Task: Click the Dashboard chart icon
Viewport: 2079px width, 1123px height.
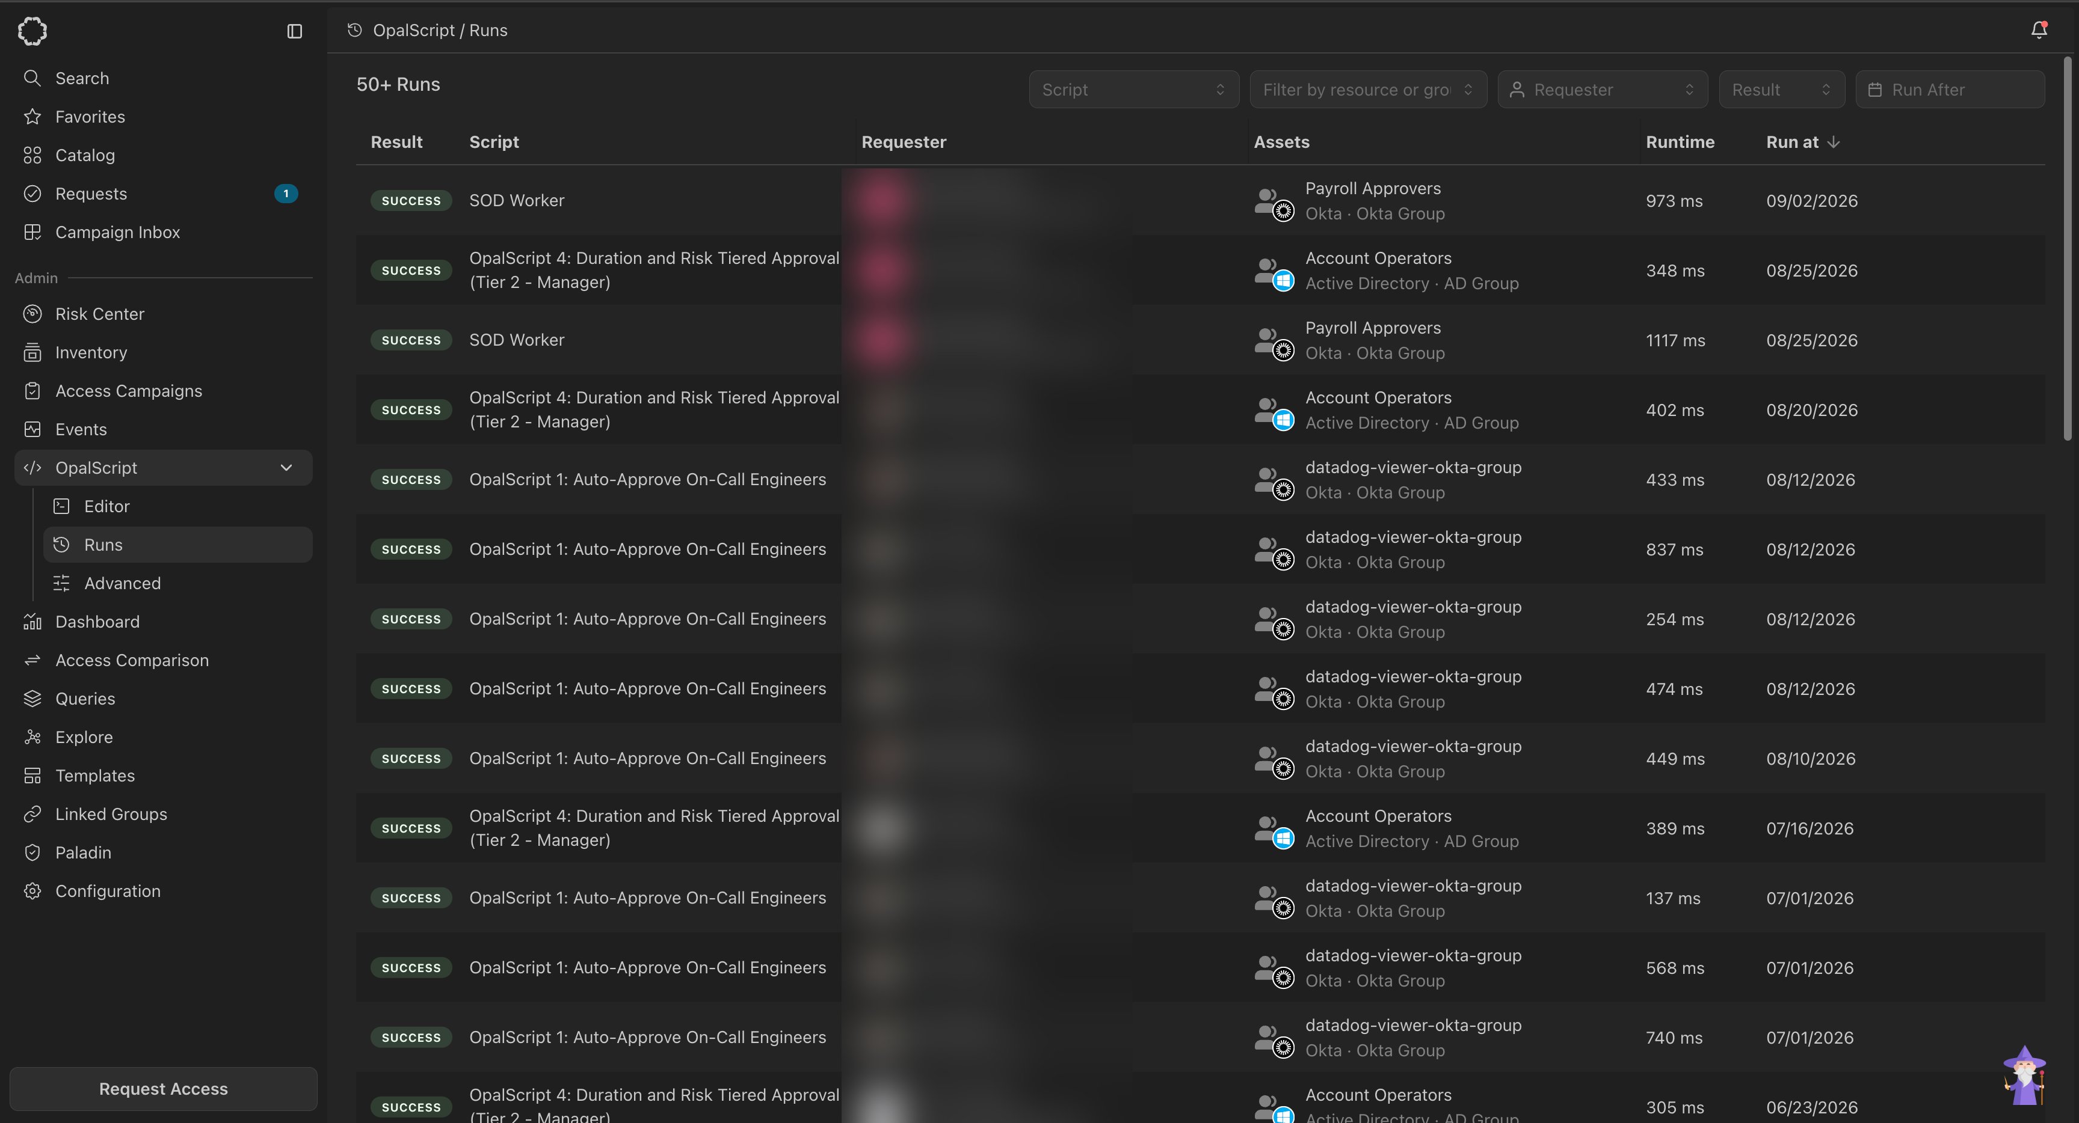Action: click(32, 622)
